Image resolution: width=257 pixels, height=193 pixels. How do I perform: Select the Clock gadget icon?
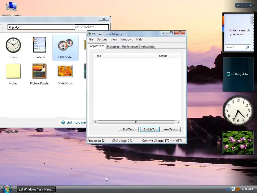(x=13, y=45)
